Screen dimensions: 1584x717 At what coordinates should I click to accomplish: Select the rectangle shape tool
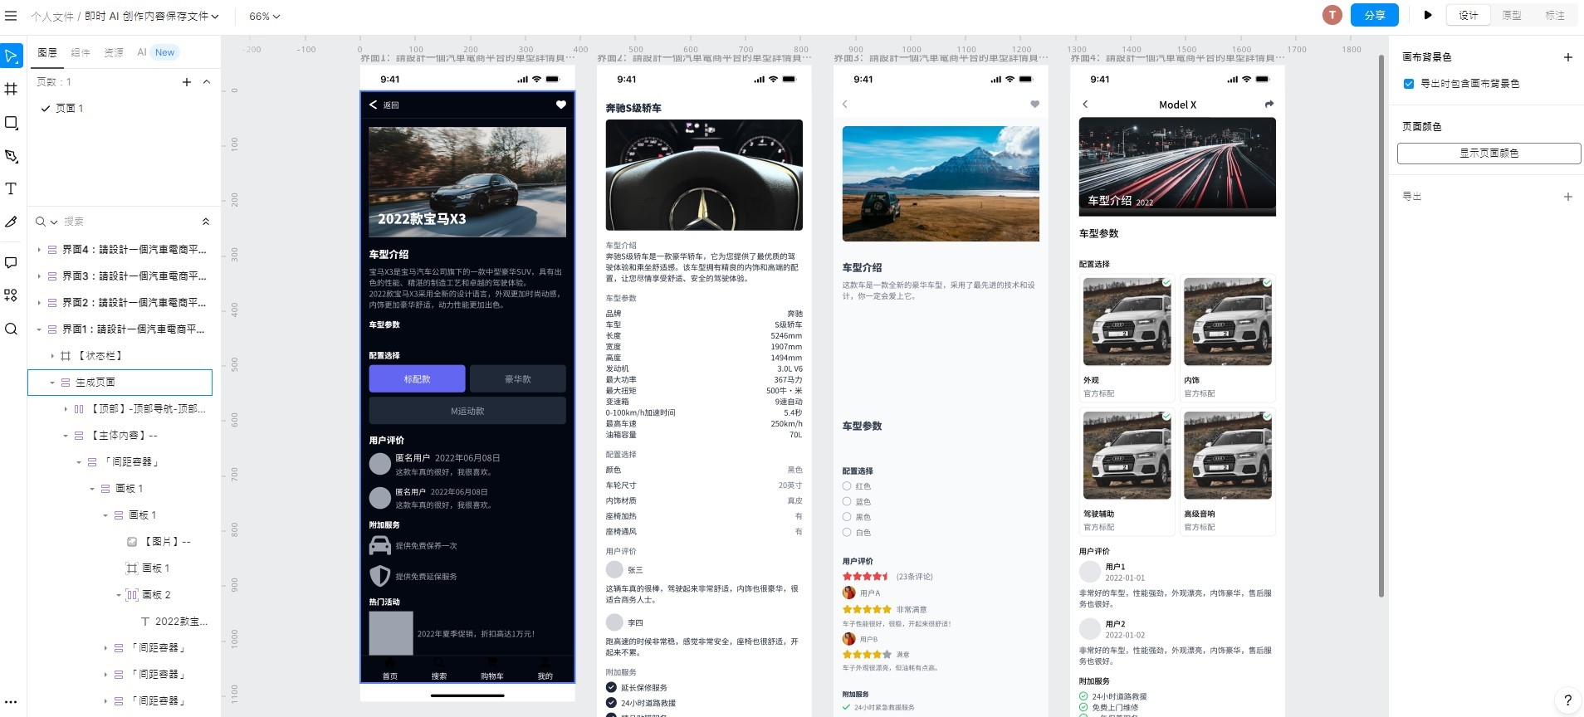click(x=11, y=122)
